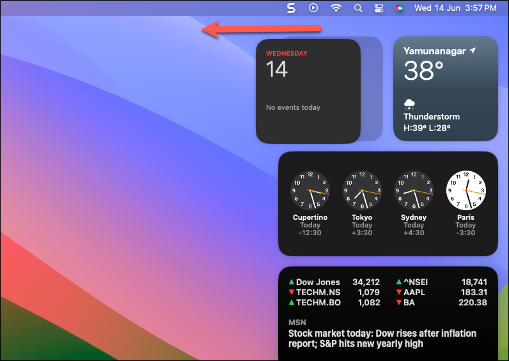The image size is (509, 361).
Task: Open the TECHM.NS stock row
Action: (334, 292)
